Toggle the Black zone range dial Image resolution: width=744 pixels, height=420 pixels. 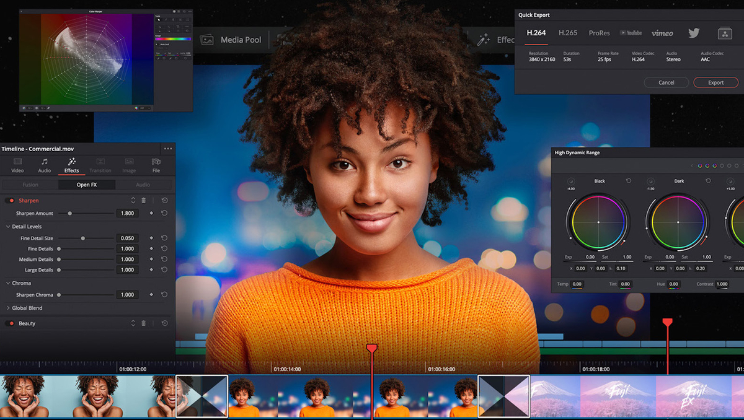(571, 182)
